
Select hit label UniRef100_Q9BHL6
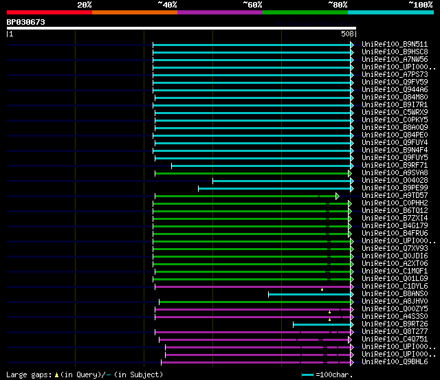[395, 362]
